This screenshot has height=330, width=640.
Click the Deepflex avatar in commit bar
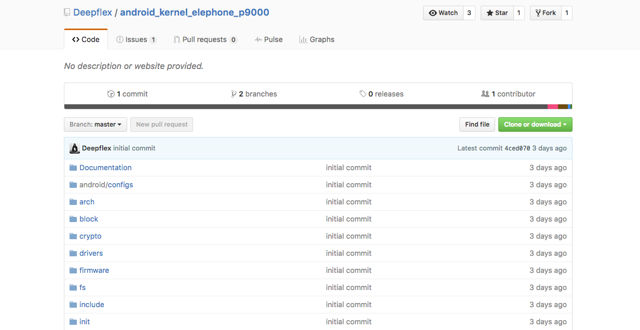(75, 148)
